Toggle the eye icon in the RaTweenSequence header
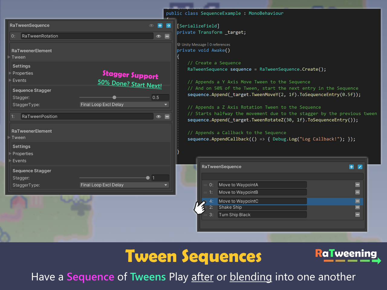 [151, 26]
